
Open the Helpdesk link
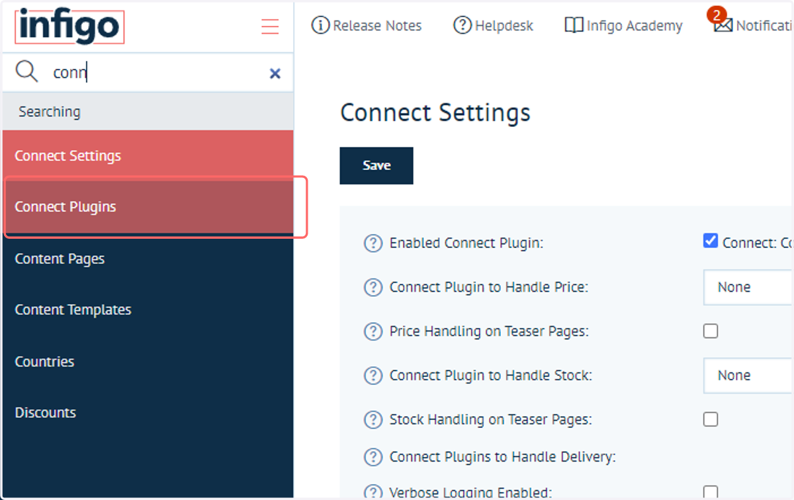click(504, 26)
